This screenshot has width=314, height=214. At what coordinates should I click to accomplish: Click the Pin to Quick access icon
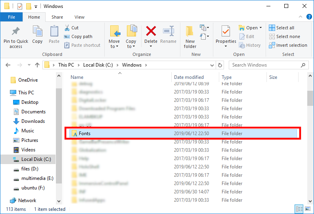pyautogui.click(x=16, y=32)
